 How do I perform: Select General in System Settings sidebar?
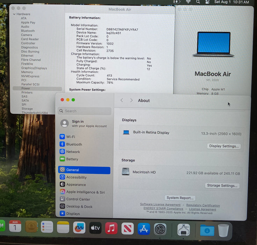coord(84,170)
